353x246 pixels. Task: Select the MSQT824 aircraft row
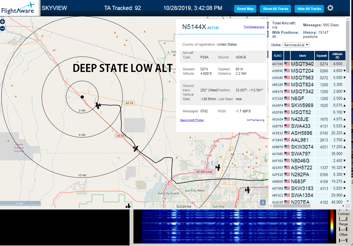pyautogui.click(x=309, y=85)
